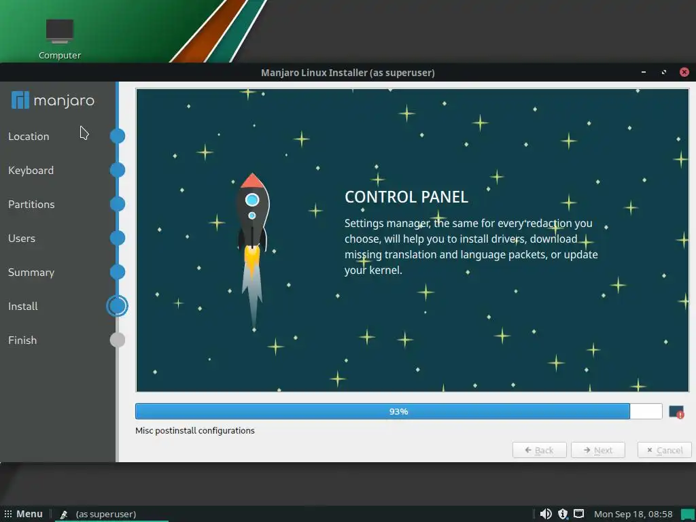696x522 pixels.
Task: Click the Summary step progress dot
Action: tap(118, 272)
